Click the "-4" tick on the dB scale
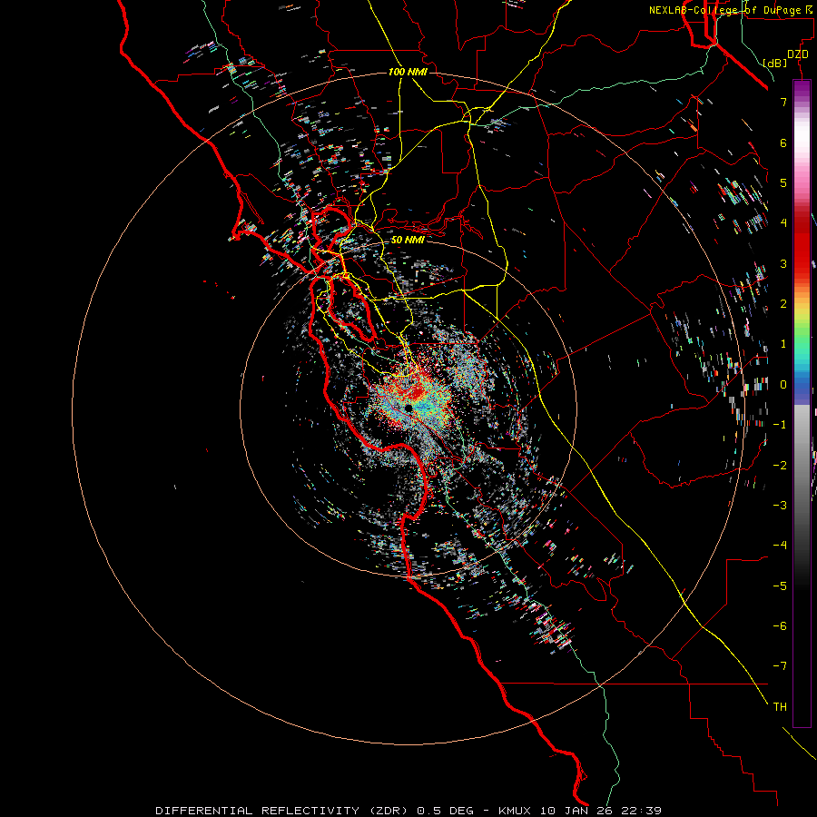This screenshot has height=817, width=817. [780, 546]
